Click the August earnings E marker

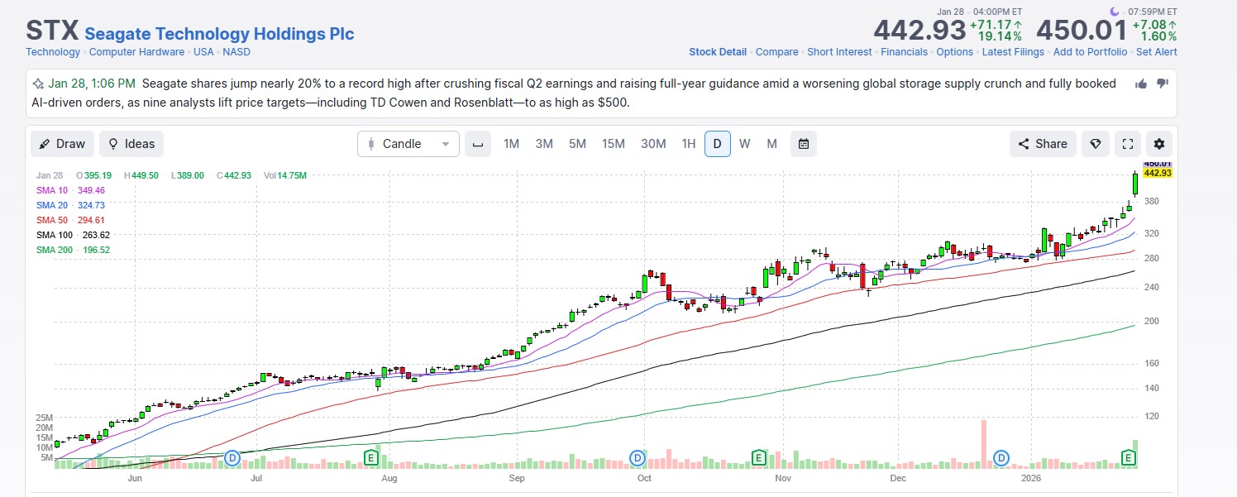[372, 457]
